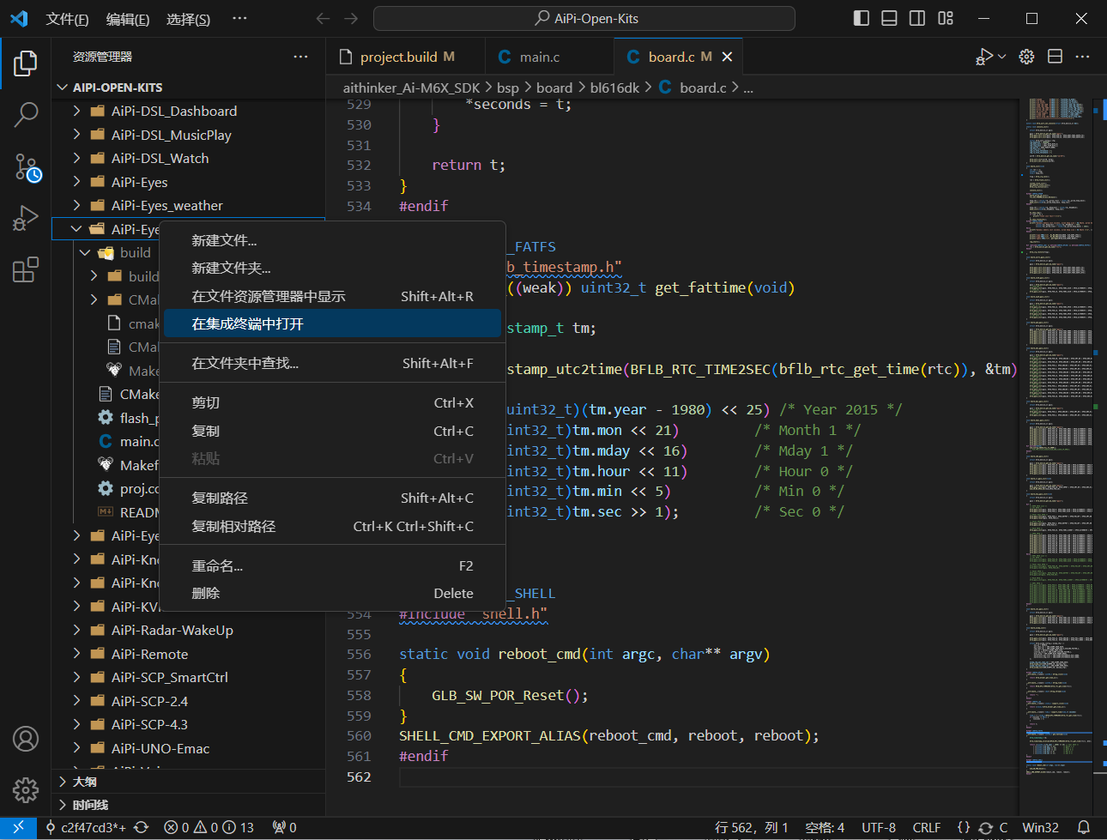The image size is (1107, 840).
Task: Toggle secondary side bar layout icon
Action: point(917,18)
